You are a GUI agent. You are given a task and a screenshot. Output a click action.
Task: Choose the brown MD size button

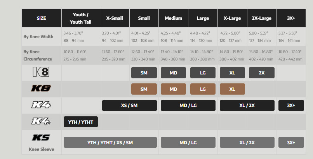173,89
